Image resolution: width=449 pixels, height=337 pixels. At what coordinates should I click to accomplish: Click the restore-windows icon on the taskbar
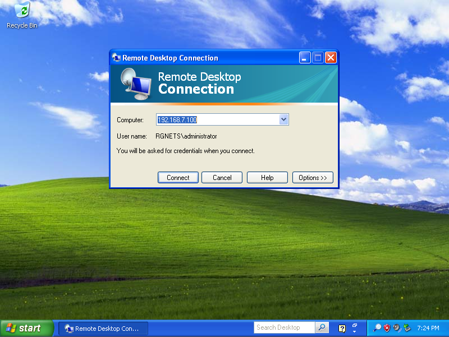[x=355, y=325]
